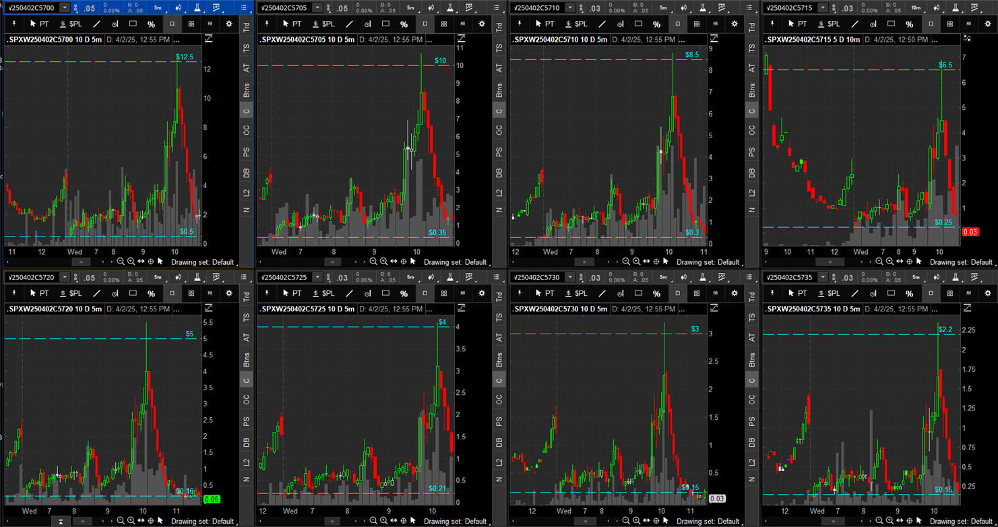Zoom in using the magnifier under C5730 chart
This screenshot has height=527, width=998.
[x=636, y=520]
